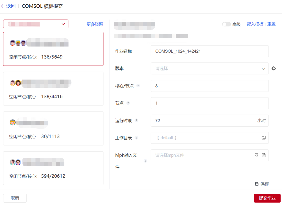Viewport: 296px width, 207px height.
Task: Click the 核心/节点 input showing 8
Action: click(x=210, y=86)
